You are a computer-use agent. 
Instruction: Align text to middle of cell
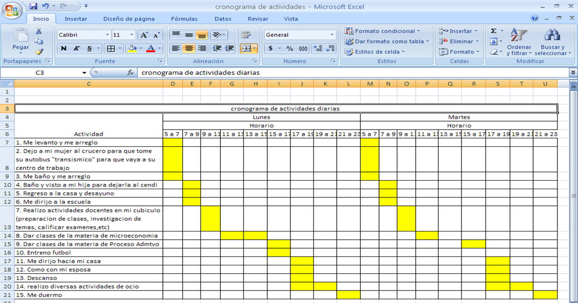pos(188,34)
